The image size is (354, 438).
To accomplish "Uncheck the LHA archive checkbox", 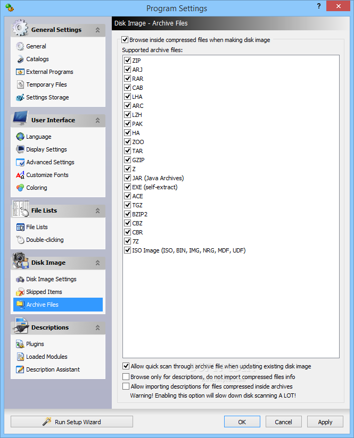I will (128, 97).
